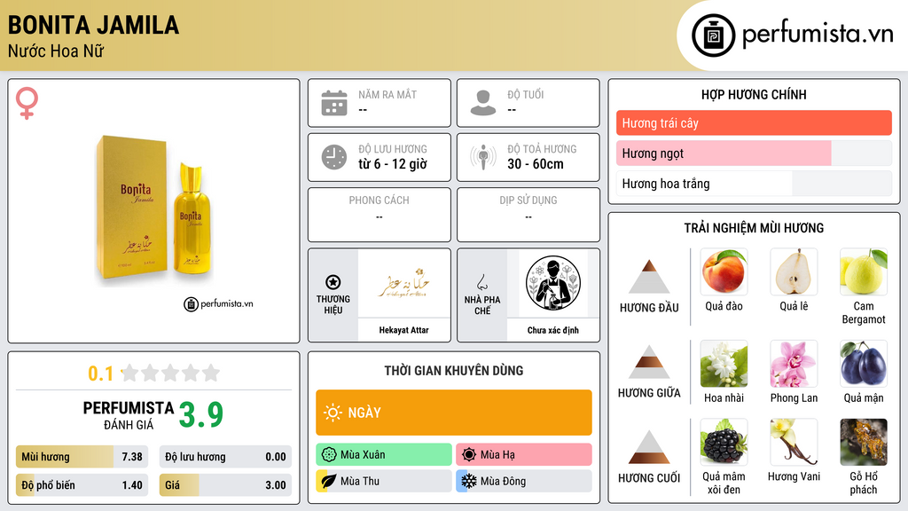Click the clock icon for Độ lưu hương
The image size is (908, 511).
pyautogui.click(x=334, y=157)
